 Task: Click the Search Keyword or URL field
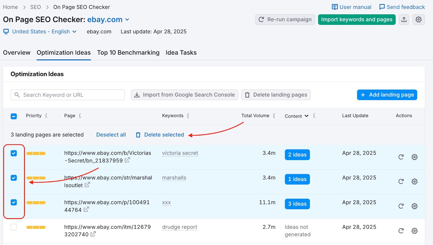67,95
